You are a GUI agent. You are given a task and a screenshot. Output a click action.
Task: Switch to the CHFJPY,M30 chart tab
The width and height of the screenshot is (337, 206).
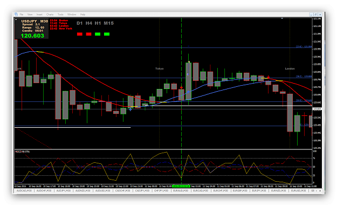161,191
